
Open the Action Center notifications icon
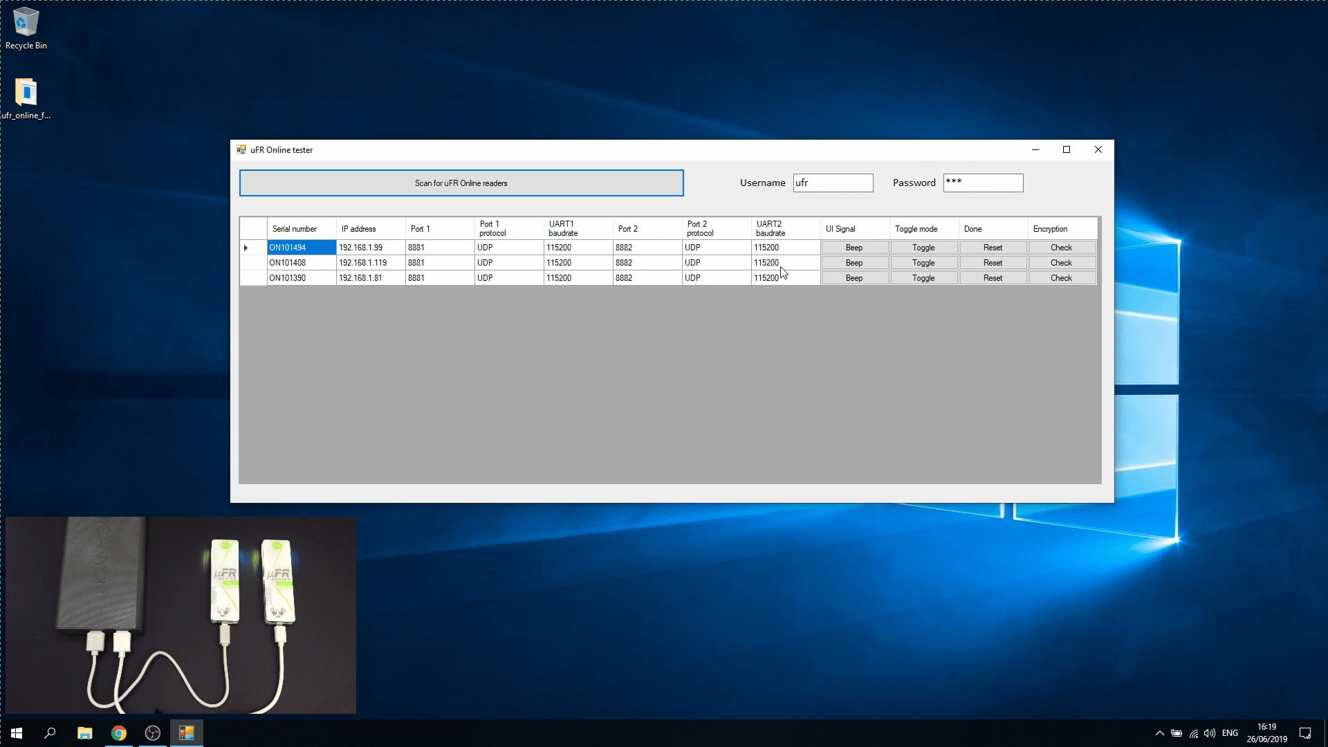pyautogui.click(x=1305, y=733)
